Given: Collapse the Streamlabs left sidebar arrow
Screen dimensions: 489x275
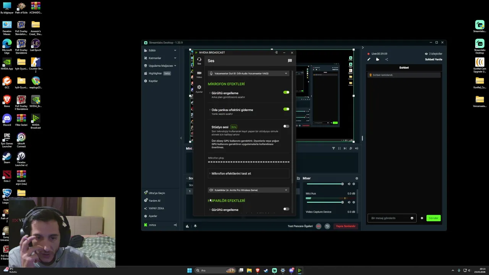Looking at the screenshot, I should 181,138.
